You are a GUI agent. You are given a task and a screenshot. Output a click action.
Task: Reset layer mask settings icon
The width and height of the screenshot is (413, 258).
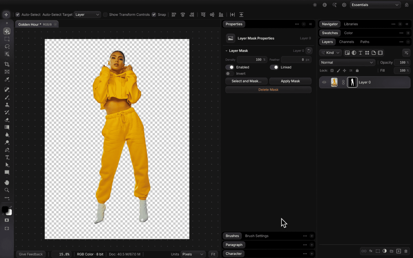point(309,51)
